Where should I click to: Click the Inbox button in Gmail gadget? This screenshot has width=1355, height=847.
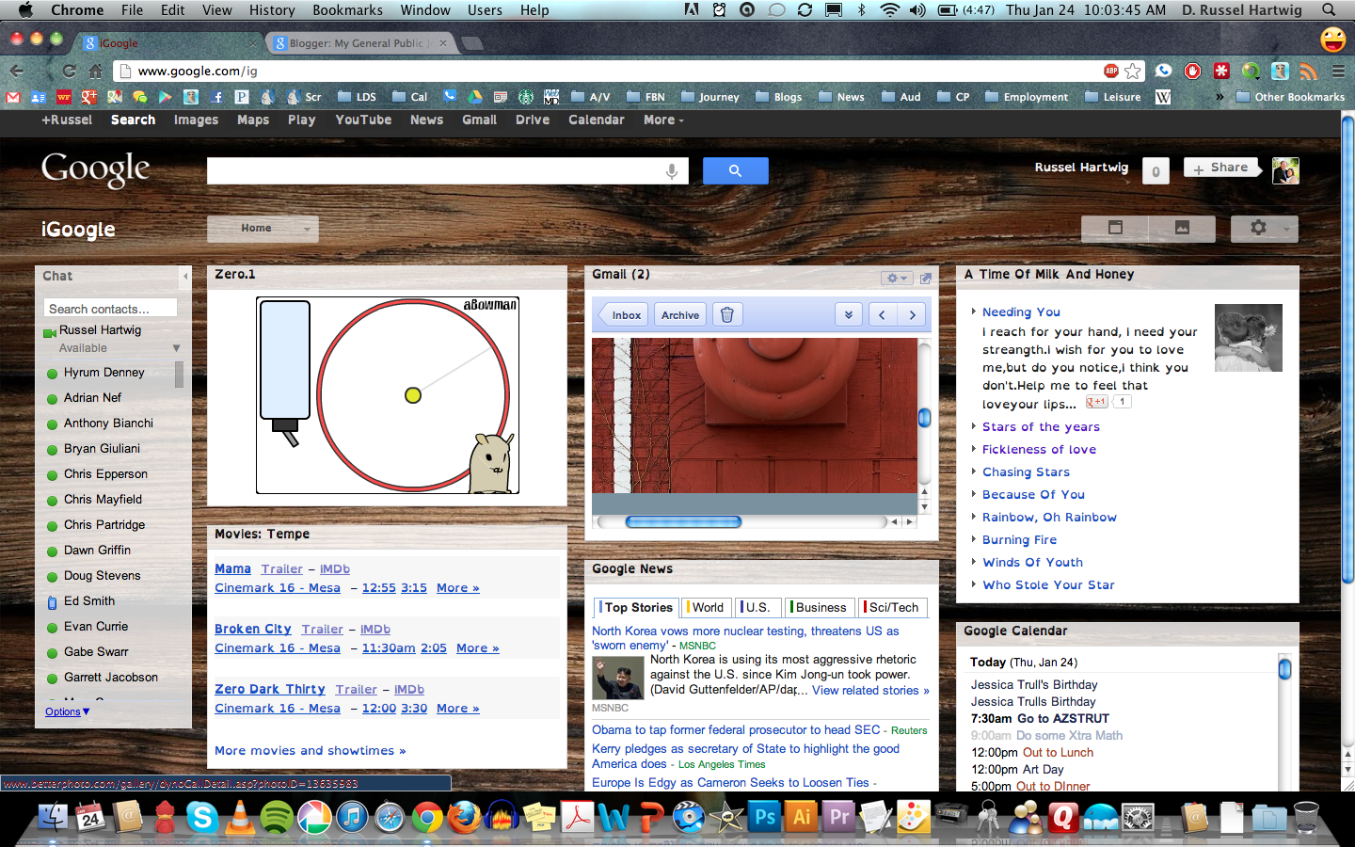[625, 315]
